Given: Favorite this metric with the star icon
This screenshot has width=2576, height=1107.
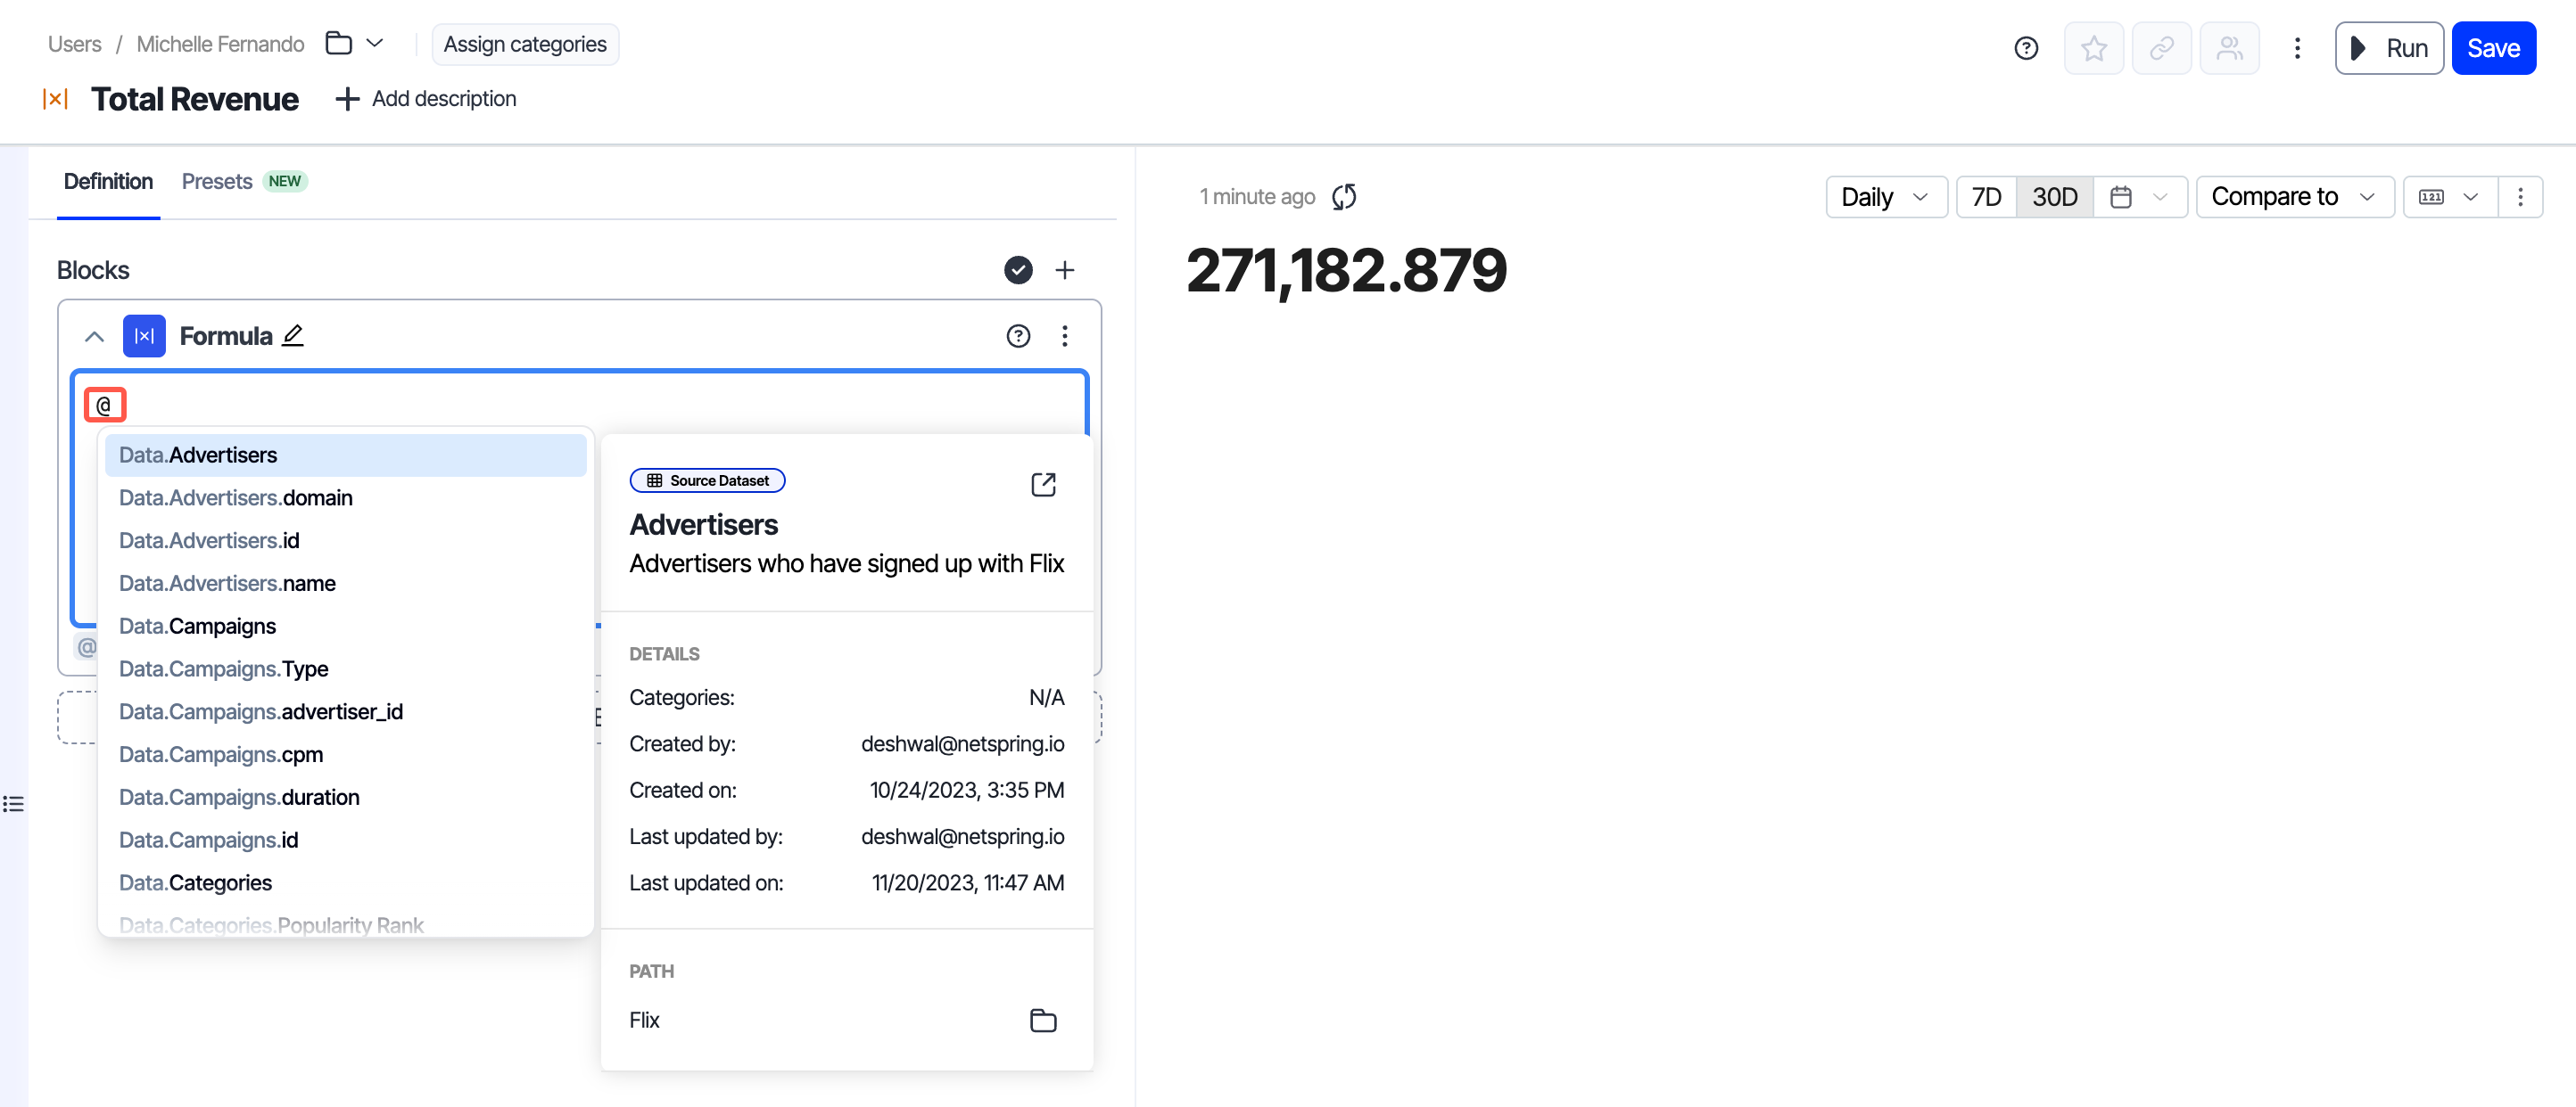Looking at the screenshot, I should (x=2093, y=48).
